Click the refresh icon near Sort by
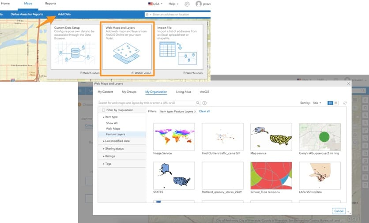This screenshot has height=223, width=369. [345, 103]
